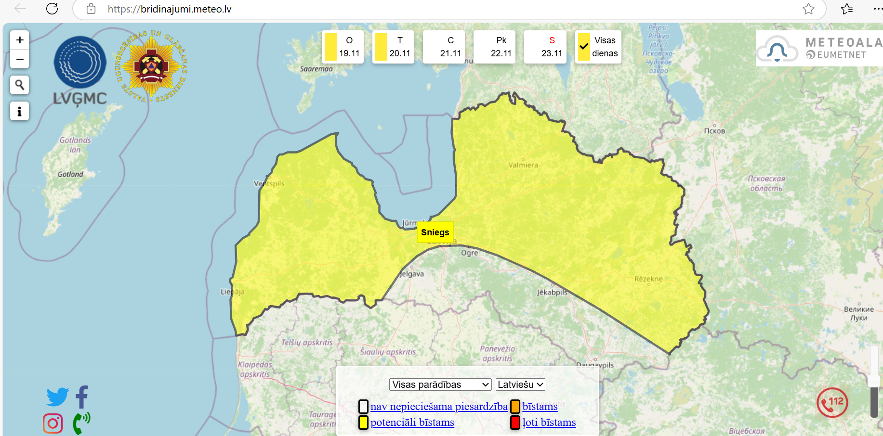This screenshot has height=436, width=883.
Task: Open the potenciāli bīstams link
Action: tap(412, 423)
